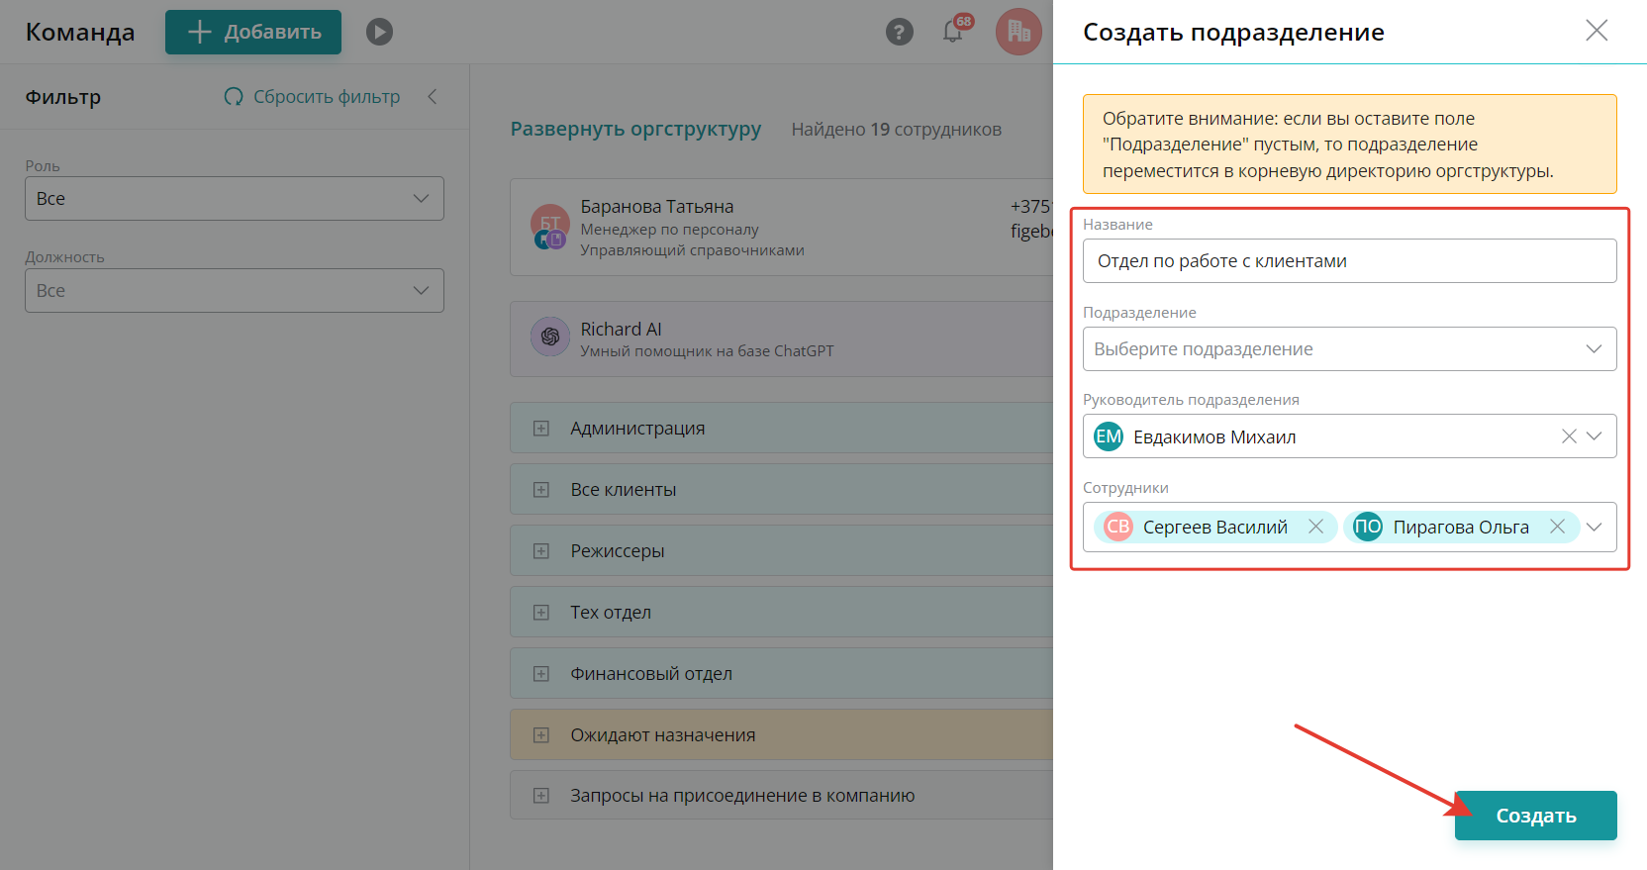
Task: Click Сбросить фильтр link
Action: tap(313, 97)
